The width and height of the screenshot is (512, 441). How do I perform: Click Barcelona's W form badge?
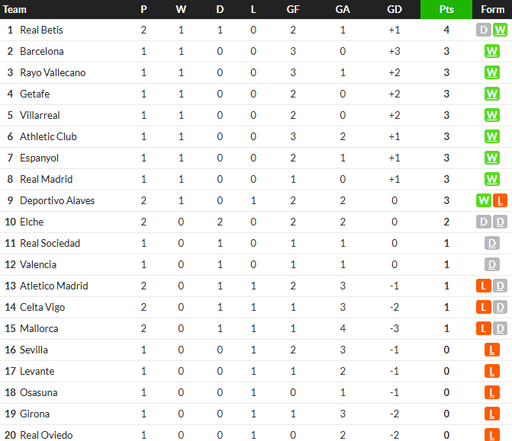[x=492, y=51]
